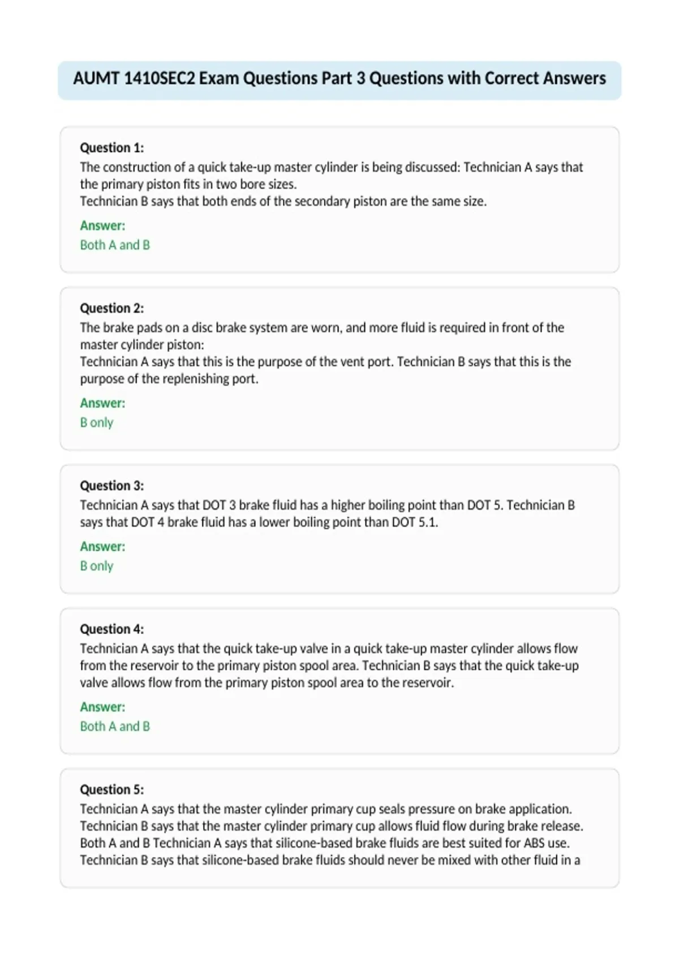Click 'Both A and B' answer in Question 4
This screenshot has height=963, width=679.
pos(115,726)
